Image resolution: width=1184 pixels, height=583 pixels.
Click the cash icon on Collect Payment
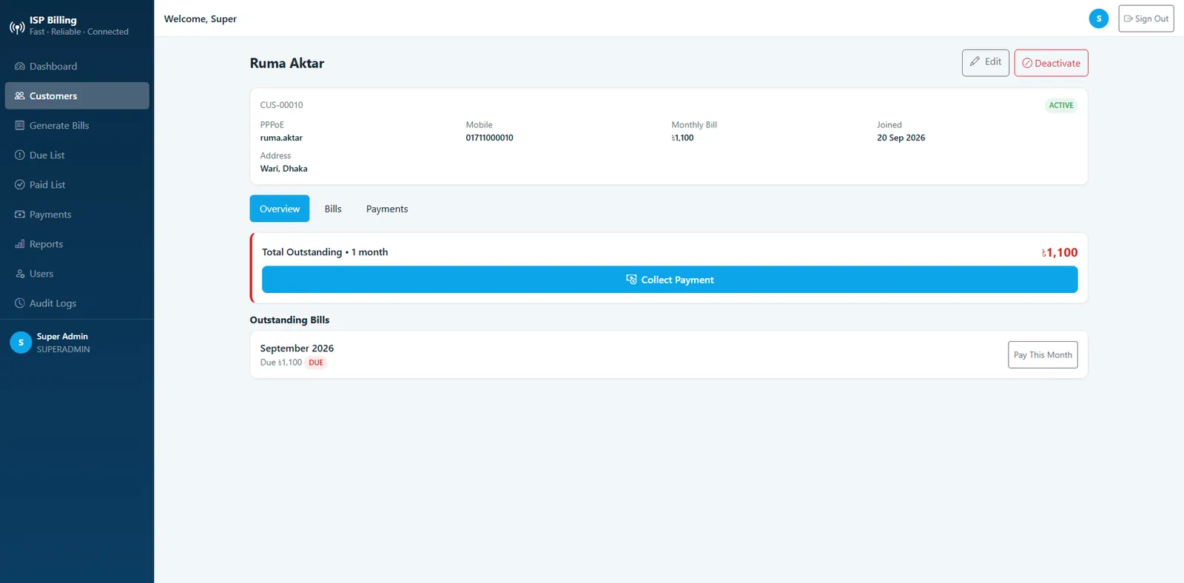tap(631, 280)
